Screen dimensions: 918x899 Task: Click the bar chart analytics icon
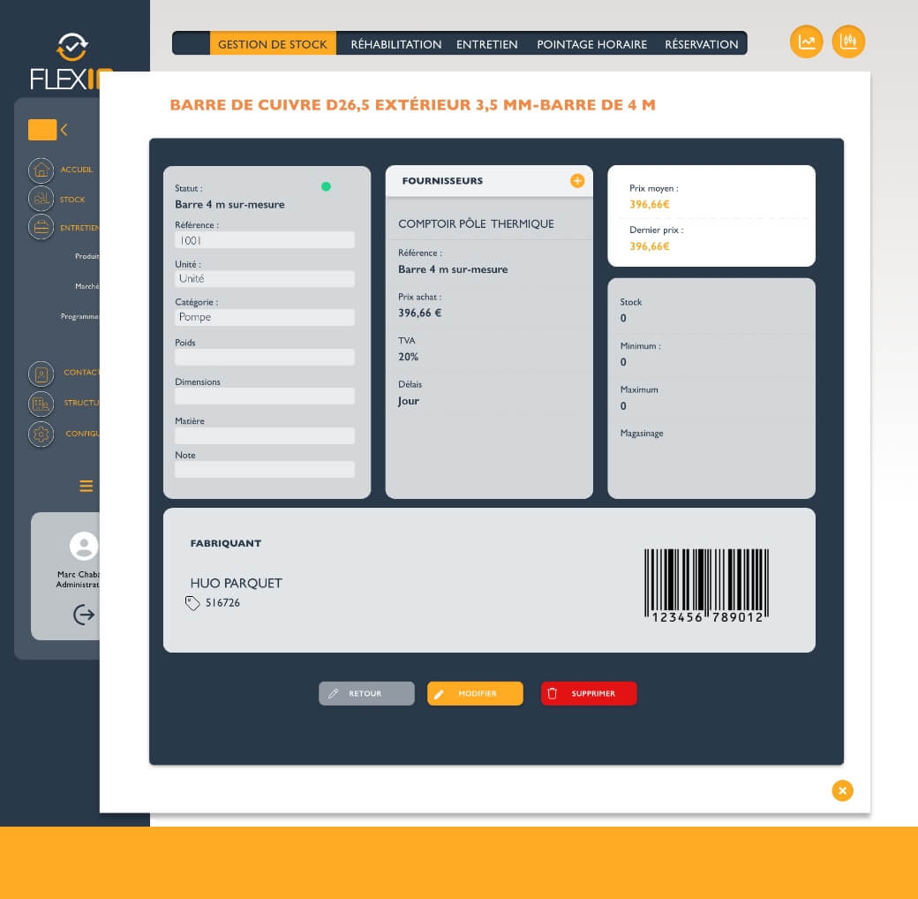848,42
